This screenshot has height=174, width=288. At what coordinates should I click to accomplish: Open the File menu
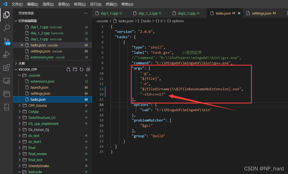pos(17,4)
